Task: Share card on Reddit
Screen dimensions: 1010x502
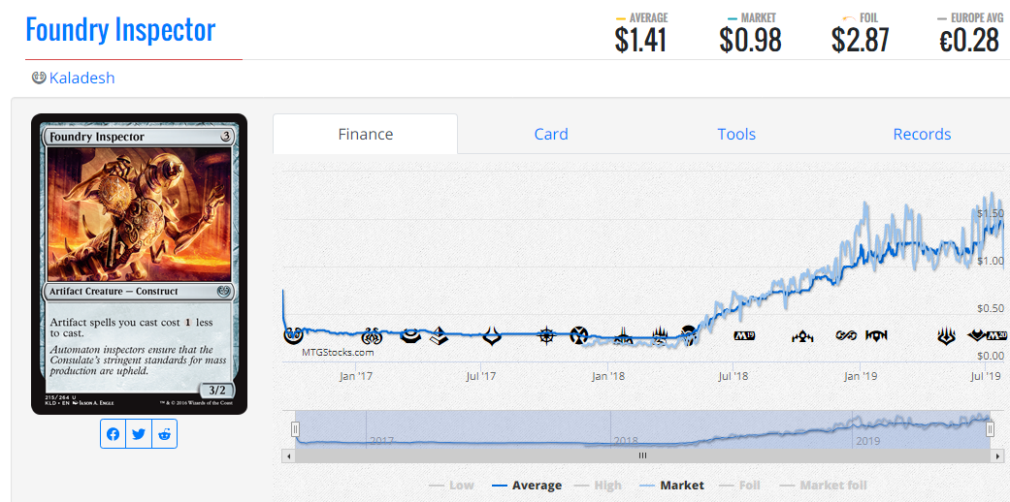Action: pyautogui.click(x=164, y=434)
